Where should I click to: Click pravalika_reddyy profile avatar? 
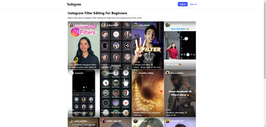click(x=135, y=73)
